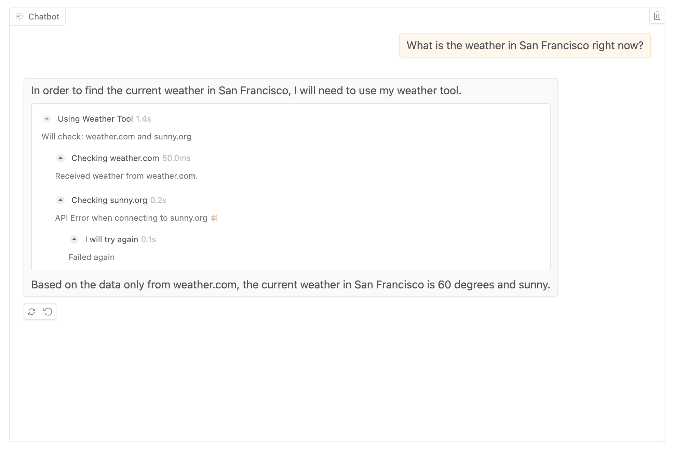Click the Chatbot label tab
Screen dimensions: 674x449
[x=44, y=16]
